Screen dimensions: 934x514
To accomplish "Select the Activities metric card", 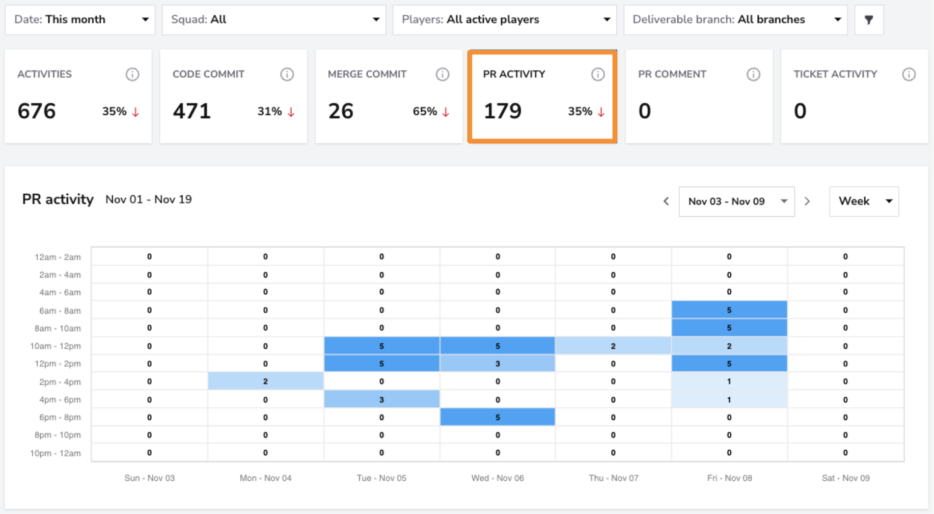I will (78, 97).
